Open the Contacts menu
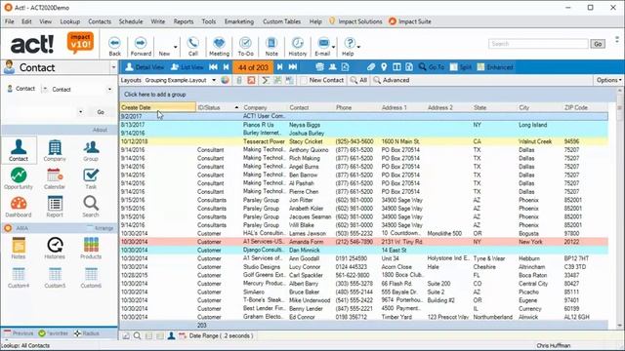The image size is (625, 351). pyautogui.click(x=100, y=21)
